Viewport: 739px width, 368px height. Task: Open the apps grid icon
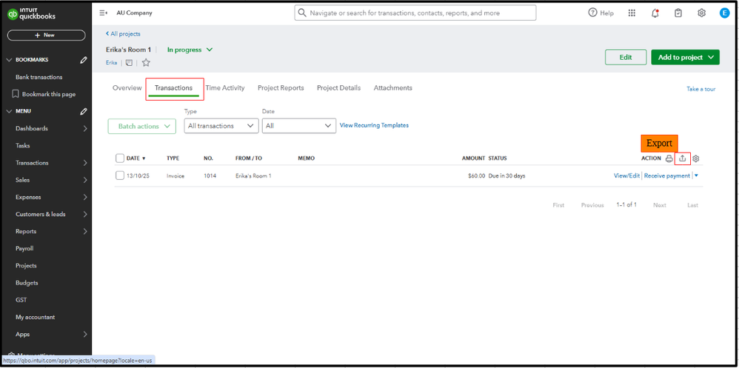[x=632, y=13]
